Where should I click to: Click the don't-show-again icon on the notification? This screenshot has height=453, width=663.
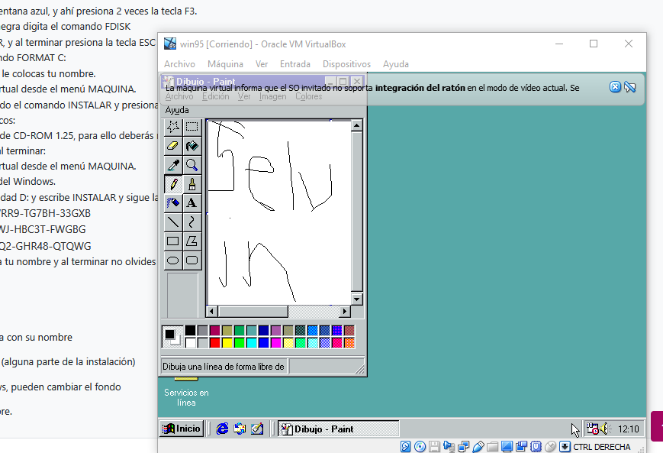(x=629, y=87)
